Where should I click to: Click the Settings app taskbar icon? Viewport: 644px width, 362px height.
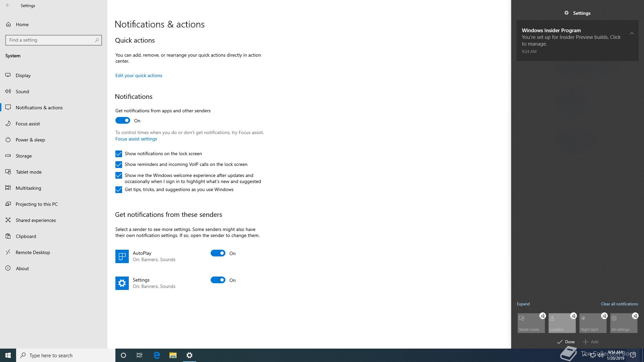(x=190, y=355)
